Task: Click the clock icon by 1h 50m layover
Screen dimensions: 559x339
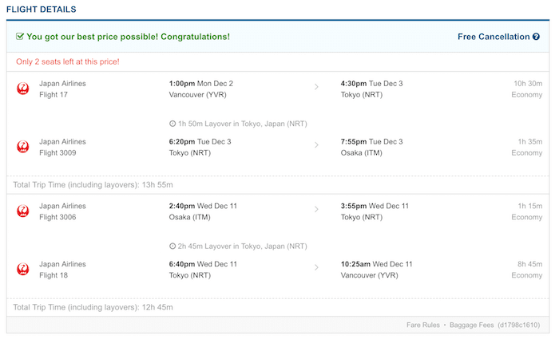Action: click(172, 124)
